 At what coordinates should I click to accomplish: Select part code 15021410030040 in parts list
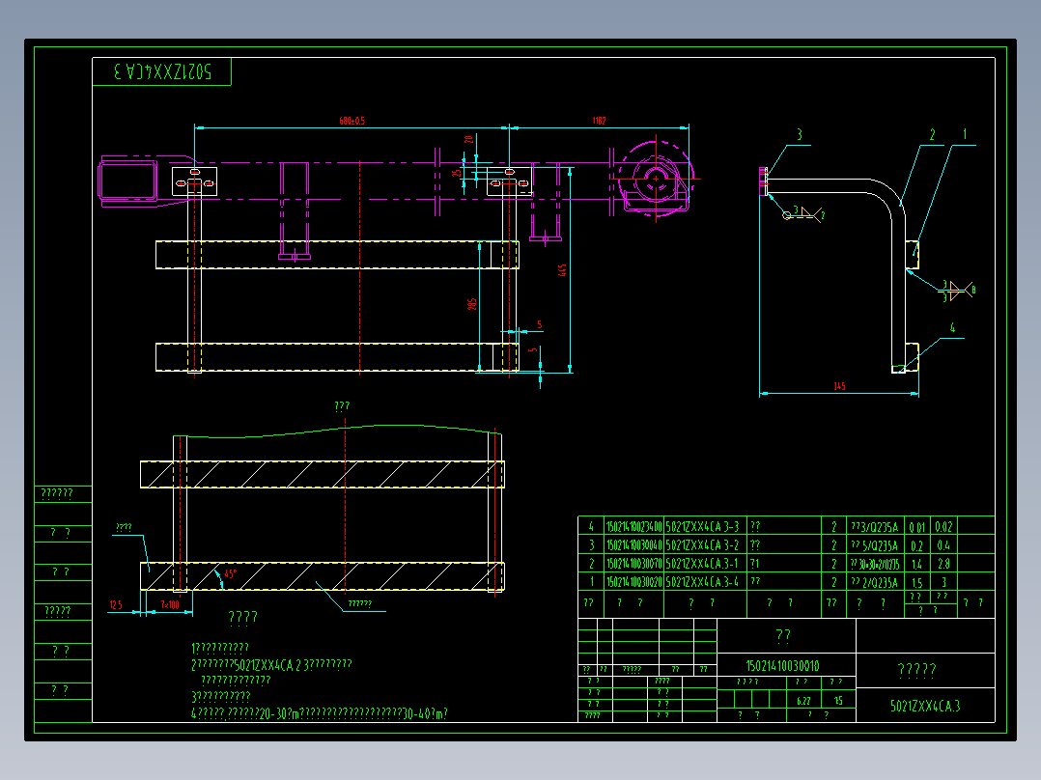[x=634, y=545]
